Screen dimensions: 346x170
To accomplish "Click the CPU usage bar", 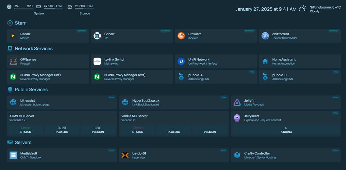I will 24,9.
